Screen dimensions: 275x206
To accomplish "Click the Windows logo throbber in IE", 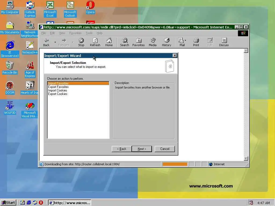I will 243,33.
